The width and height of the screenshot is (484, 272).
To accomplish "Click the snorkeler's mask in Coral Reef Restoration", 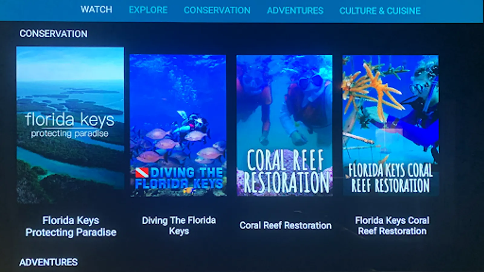I will point(312,82).
